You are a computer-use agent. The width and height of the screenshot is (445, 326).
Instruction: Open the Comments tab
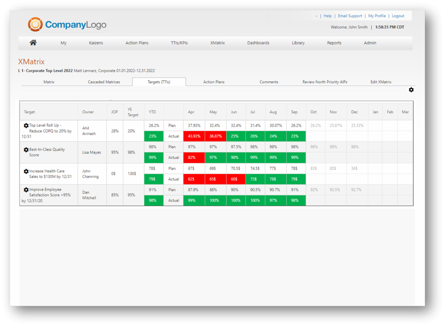tap(268, 82)
